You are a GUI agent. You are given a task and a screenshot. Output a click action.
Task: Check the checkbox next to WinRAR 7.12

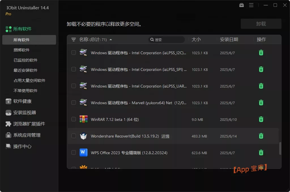(73, 119)
